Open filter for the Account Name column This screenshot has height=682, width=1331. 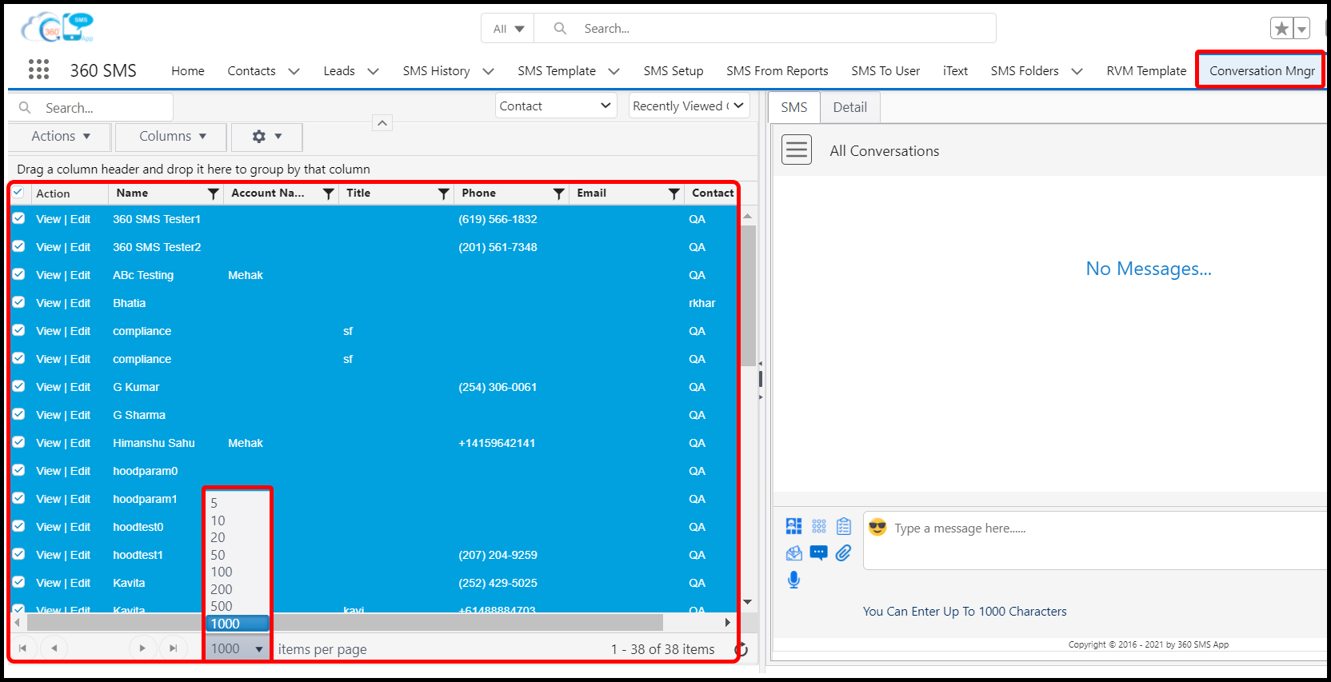(x=329, y=193)
